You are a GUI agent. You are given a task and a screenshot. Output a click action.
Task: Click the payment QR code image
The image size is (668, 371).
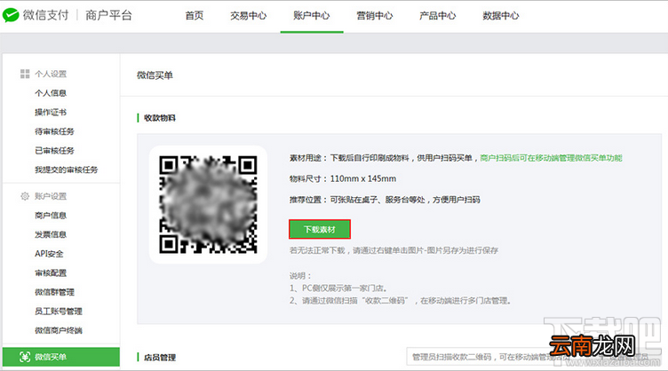click(x=208, y=205)
